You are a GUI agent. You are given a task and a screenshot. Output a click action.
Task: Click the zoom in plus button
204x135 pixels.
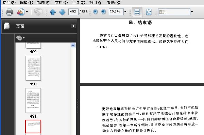pos(103,12)
